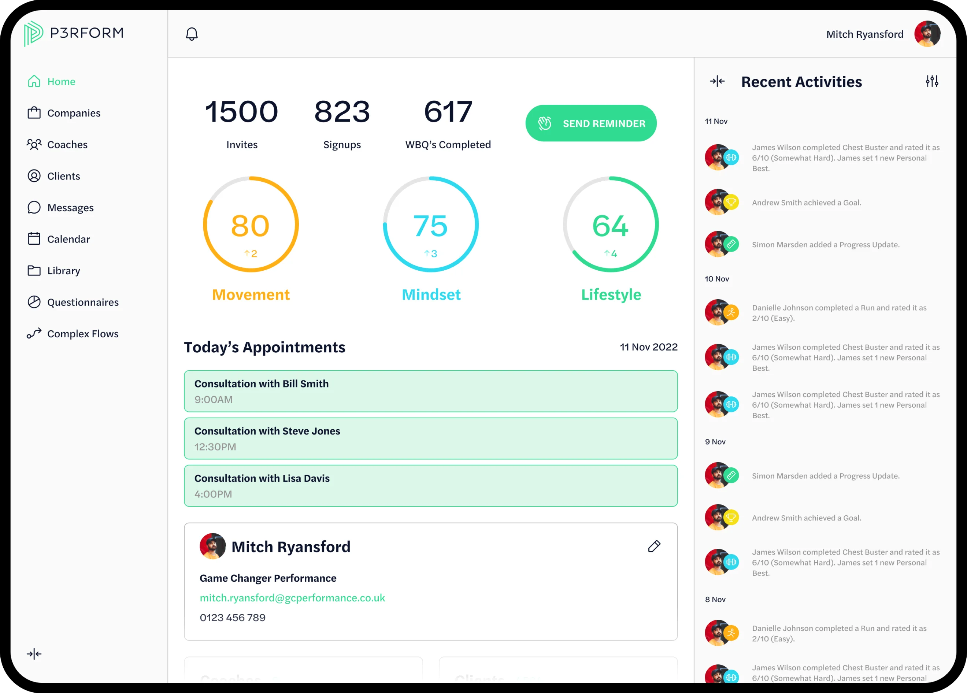Edit Mitch Ryansford's contact card
The height and width of the screenshot is (693, 967).
[655, 546]
